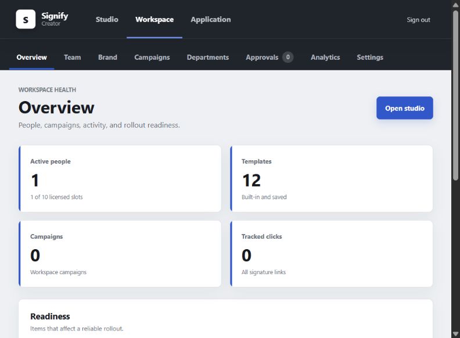Viewport: 460px width, 338px height.
Task: Open the Studio top navigation tab
Action: [x=107, y=19]
